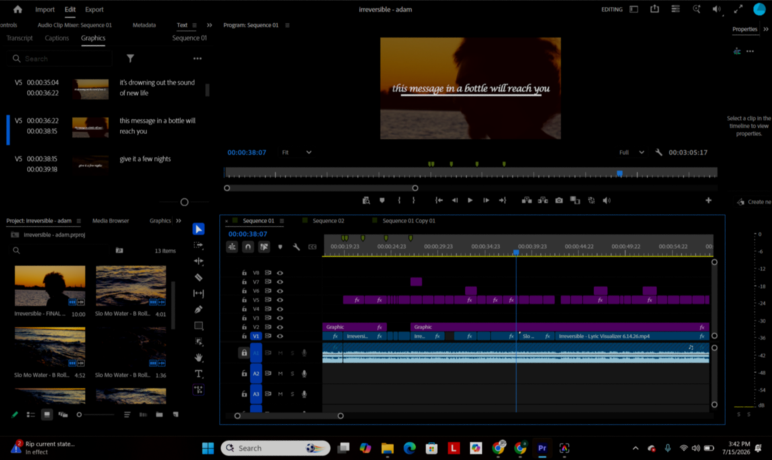
Task: Switch project panel to list view
Action: coord(31,415)
